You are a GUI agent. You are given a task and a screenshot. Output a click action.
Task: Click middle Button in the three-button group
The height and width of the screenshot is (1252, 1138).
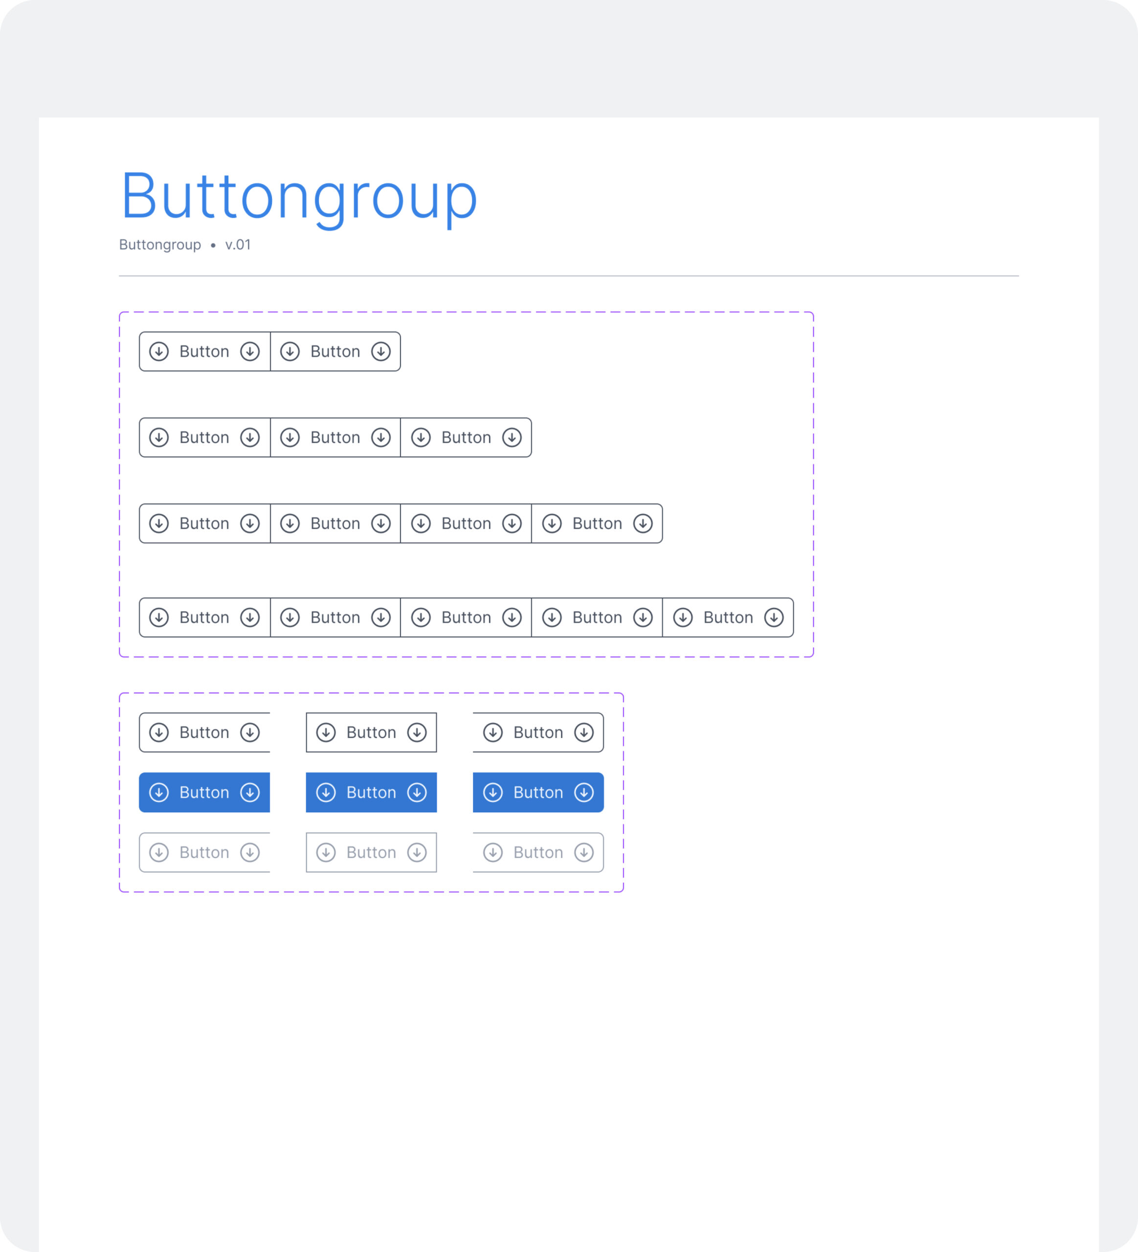tap(335, 437)
